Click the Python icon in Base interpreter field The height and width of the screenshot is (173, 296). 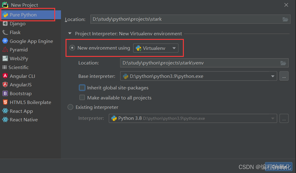126,76
